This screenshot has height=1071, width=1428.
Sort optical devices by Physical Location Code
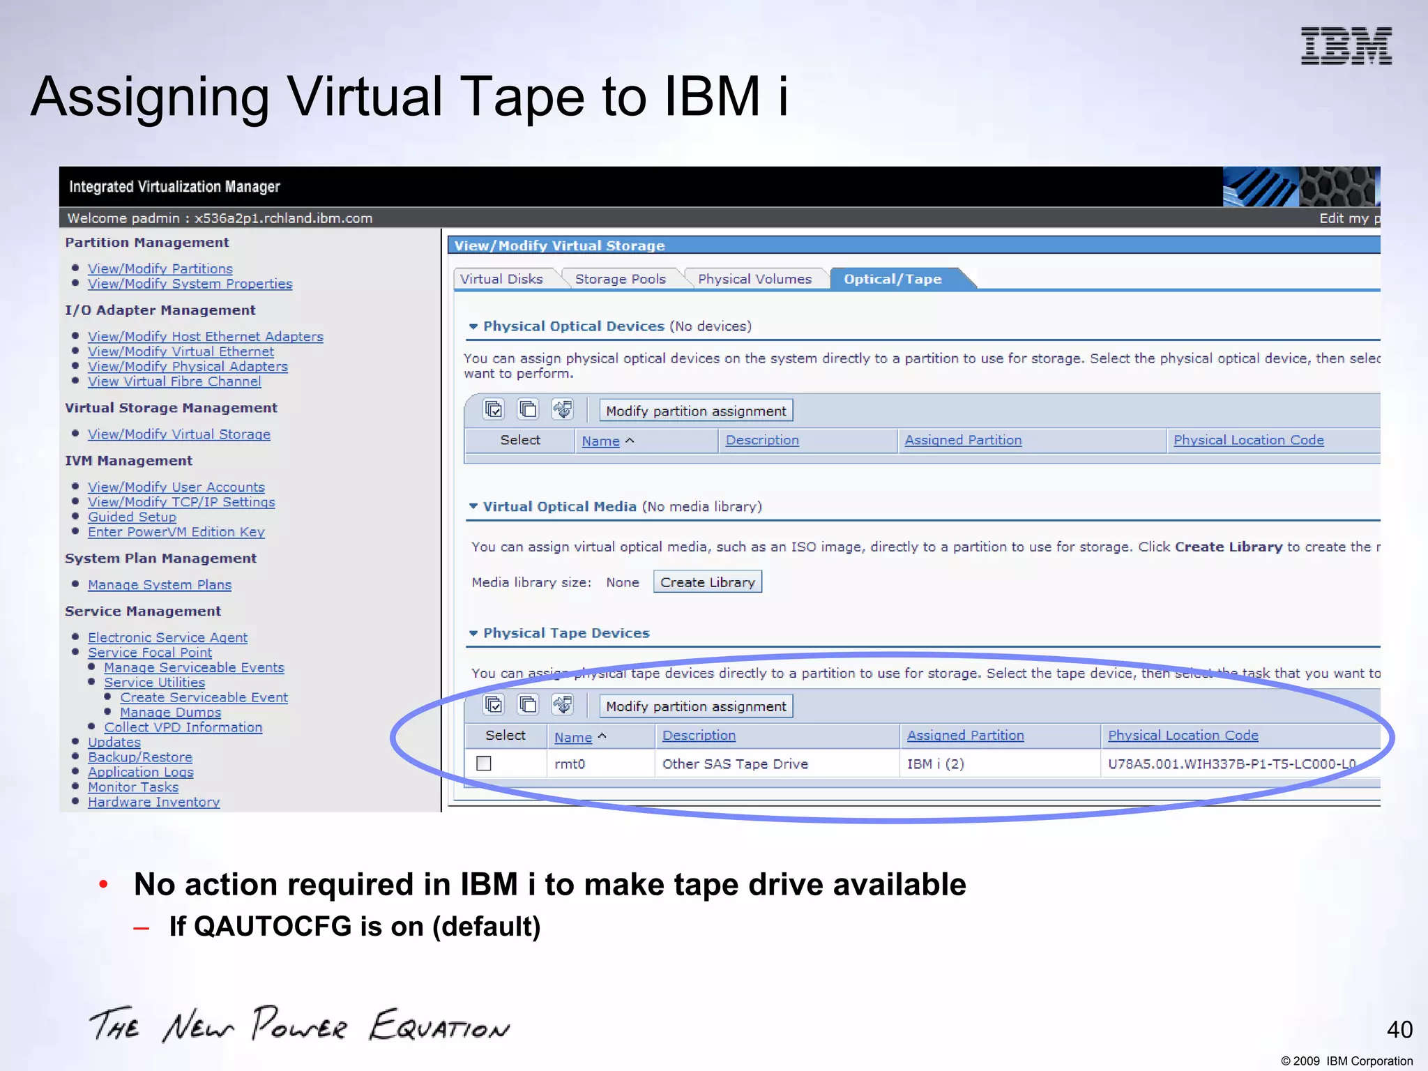coord(1248,440)
